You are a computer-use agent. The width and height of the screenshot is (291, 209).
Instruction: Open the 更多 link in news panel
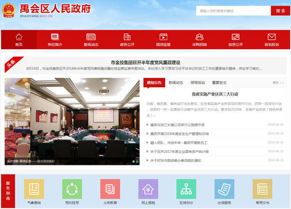point(278,82)
